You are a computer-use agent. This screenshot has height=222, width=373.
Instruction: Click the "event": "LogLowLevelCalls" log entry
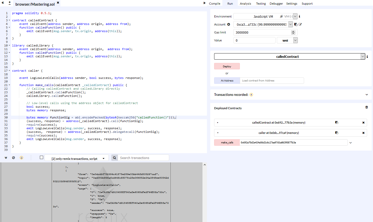click(99, 185)
